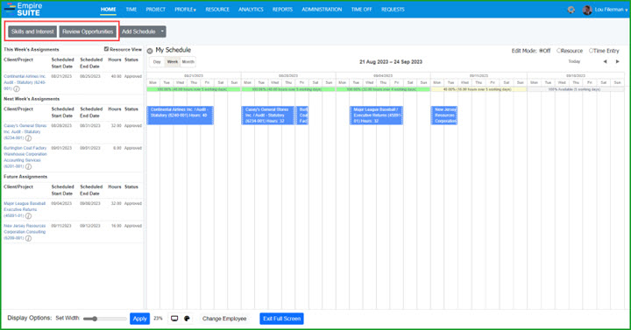Open New Jersey Resources Corporation Consulting link
The height and width of the screenshot is (330, 631).
click(x=25, y=232)
